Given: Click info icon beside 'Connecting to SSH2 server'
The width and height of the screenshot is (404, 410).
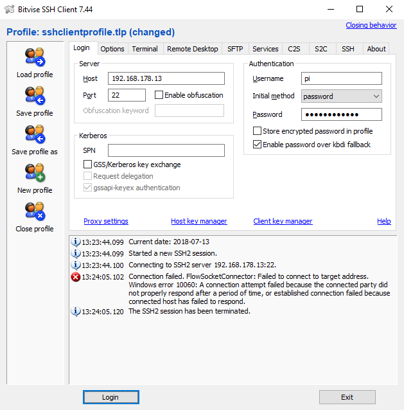Looking at the screenshot, I should (x=76, y=265).
